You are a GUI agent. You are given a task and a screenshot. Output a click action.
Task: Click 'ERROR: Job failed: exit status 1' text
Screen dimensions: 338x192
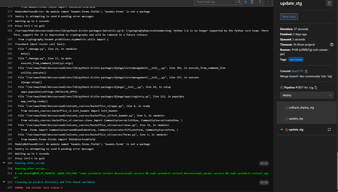point(39,188)
